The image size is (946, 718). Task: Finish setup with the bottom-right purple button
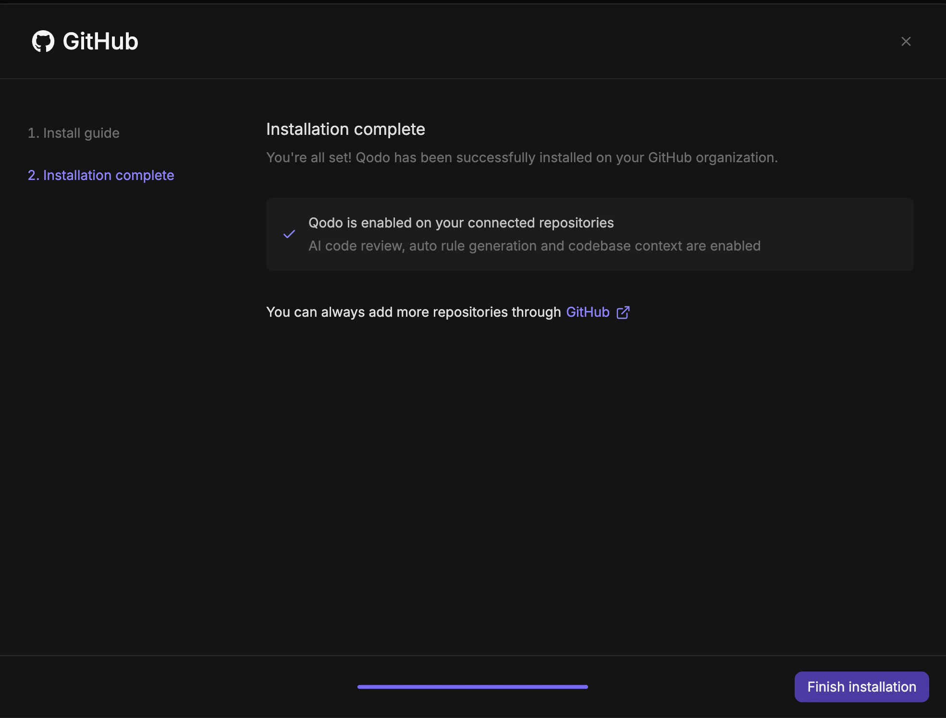861,687
